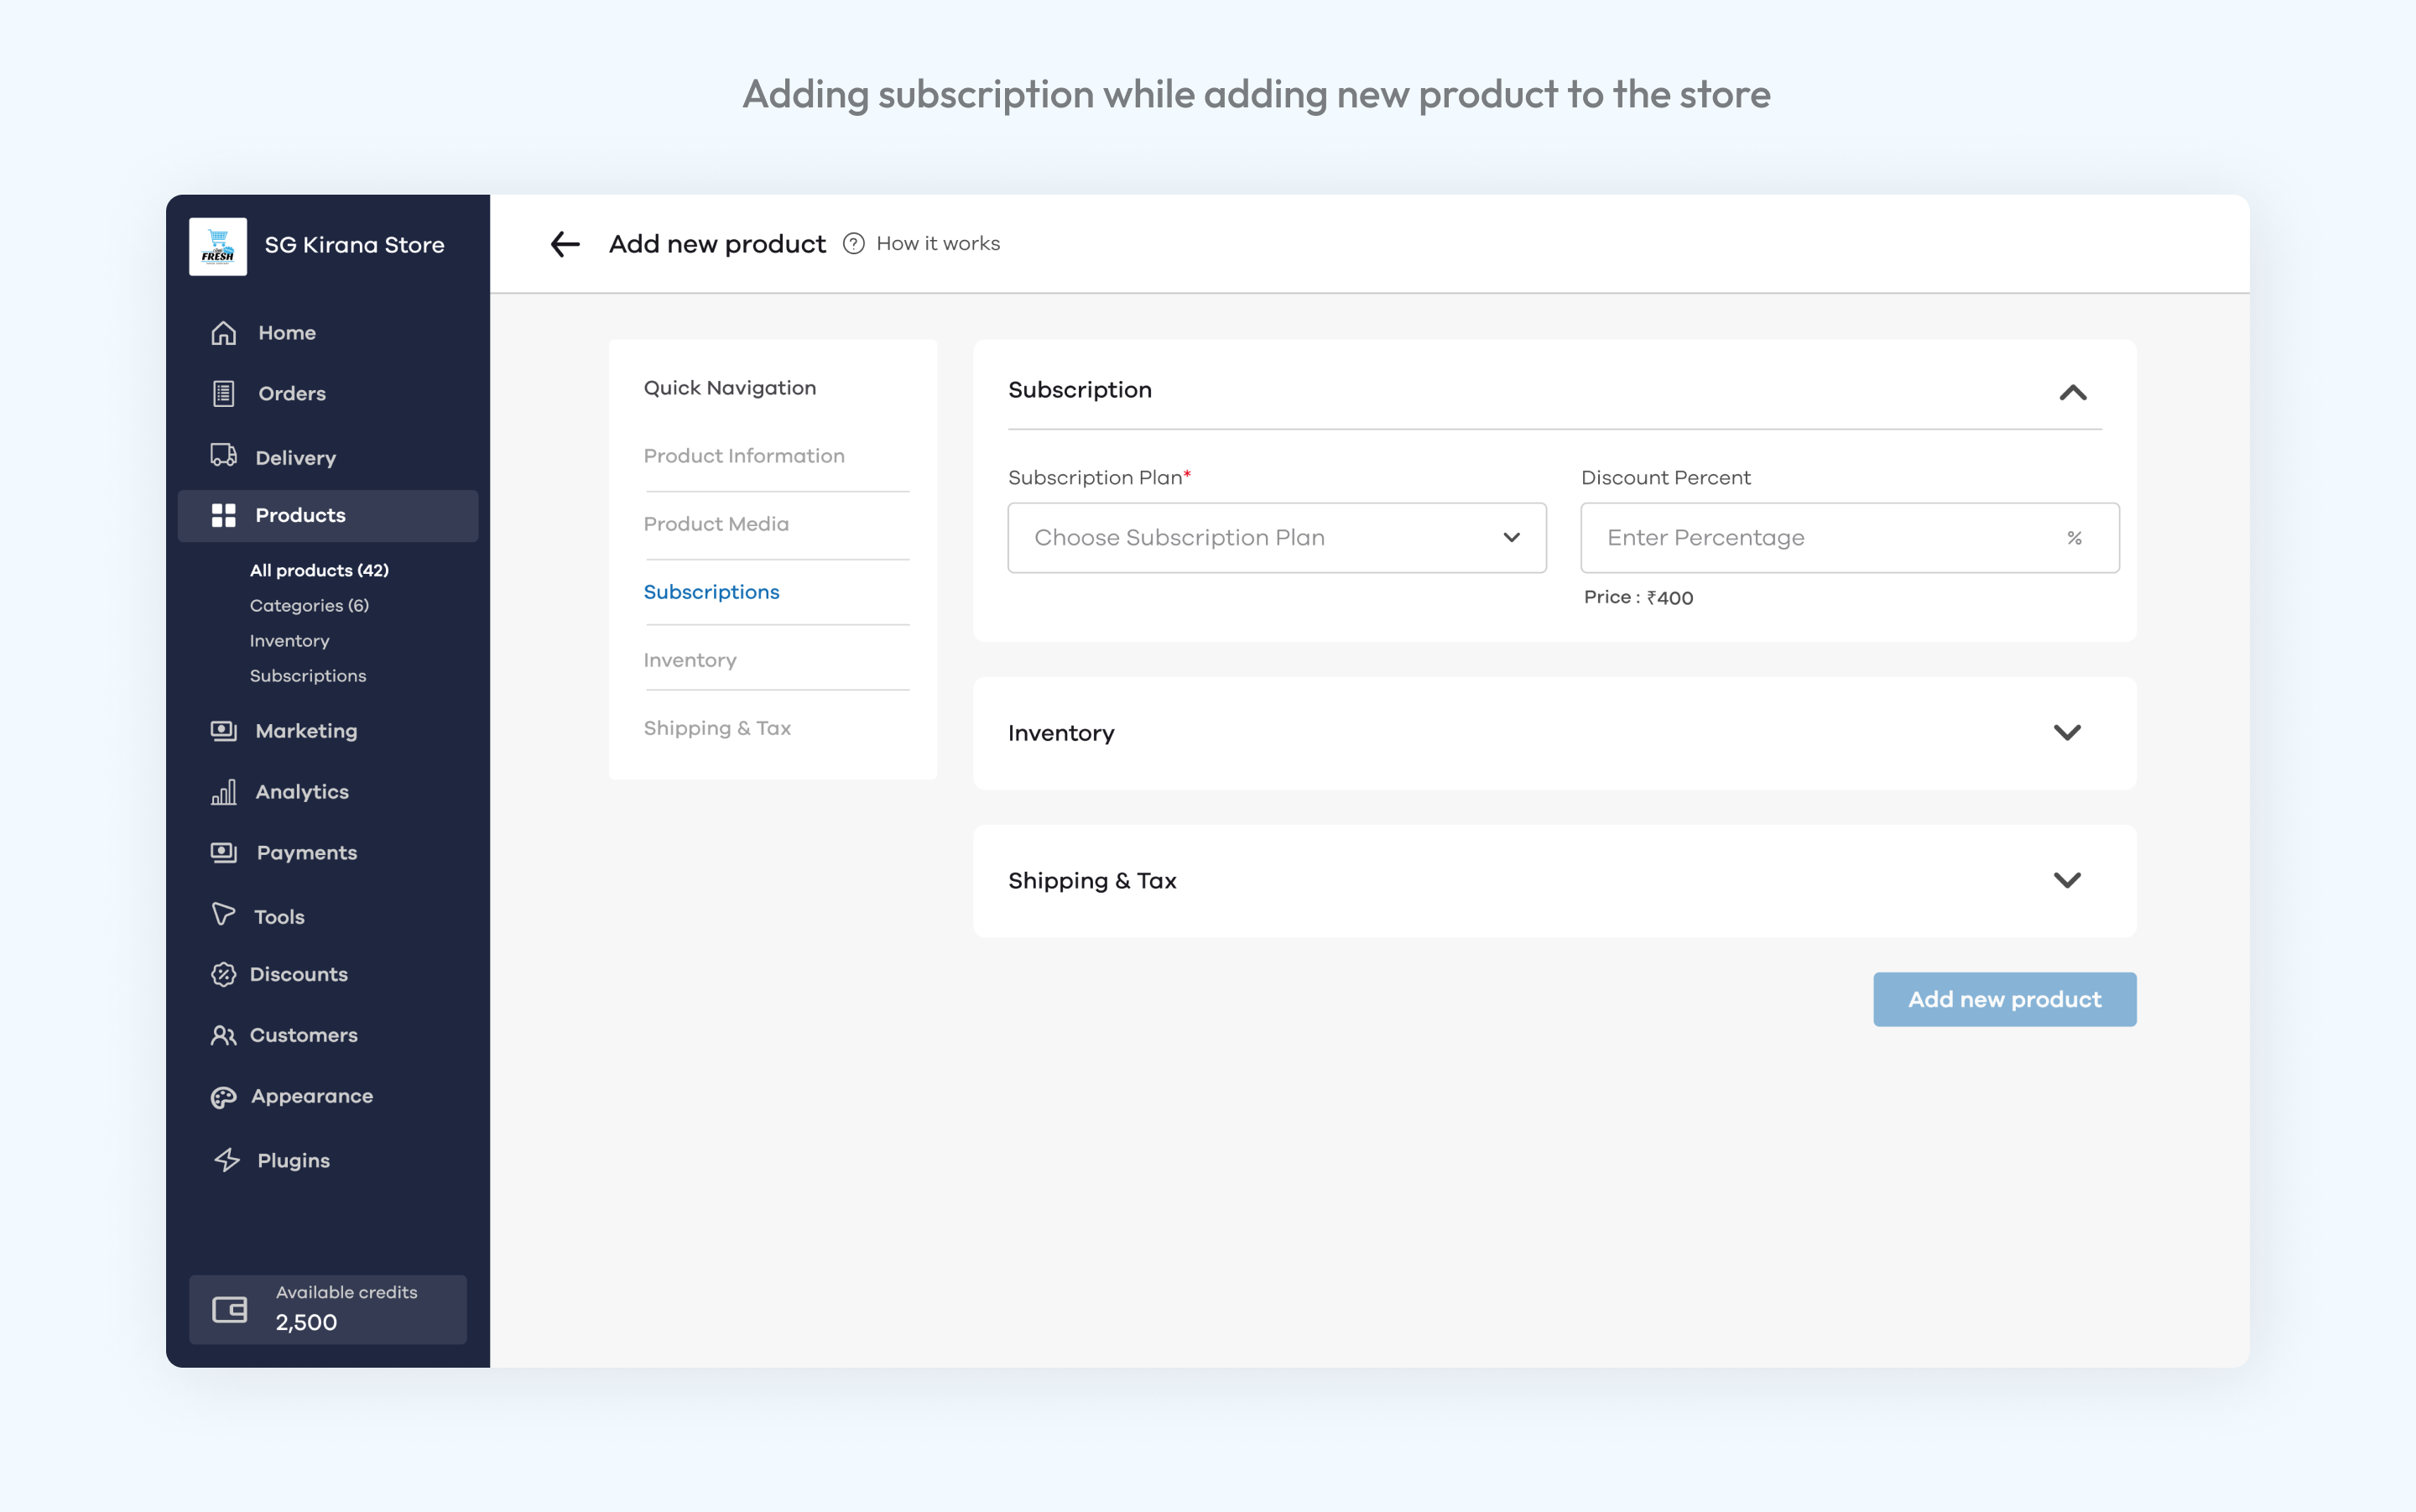
Task: Click the Delivery truck icon
Action: (224, 455)
